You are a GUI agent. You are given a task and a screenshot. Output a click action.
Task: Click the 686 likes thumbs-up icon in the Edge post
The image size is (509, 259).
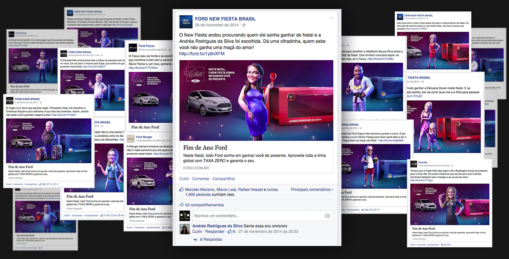(x=40, y=184)
